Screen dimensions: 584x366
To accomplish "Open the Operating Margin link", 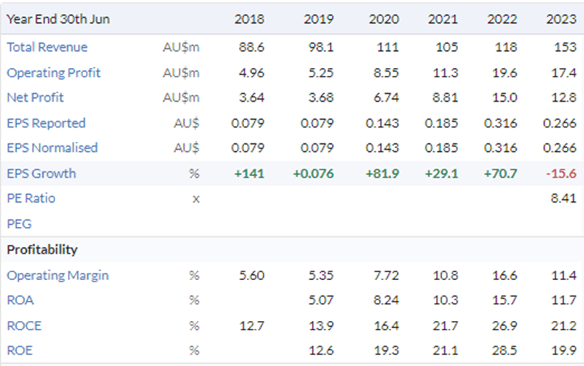I will pyautogui.click(x=57, y=276).
